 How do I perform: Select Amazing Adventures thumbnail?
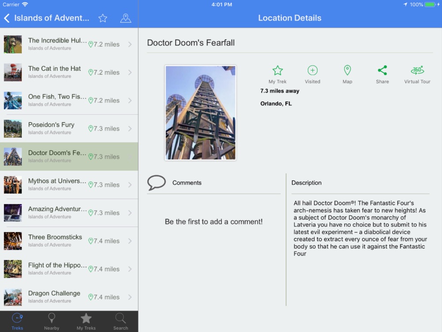click(13, 213)
